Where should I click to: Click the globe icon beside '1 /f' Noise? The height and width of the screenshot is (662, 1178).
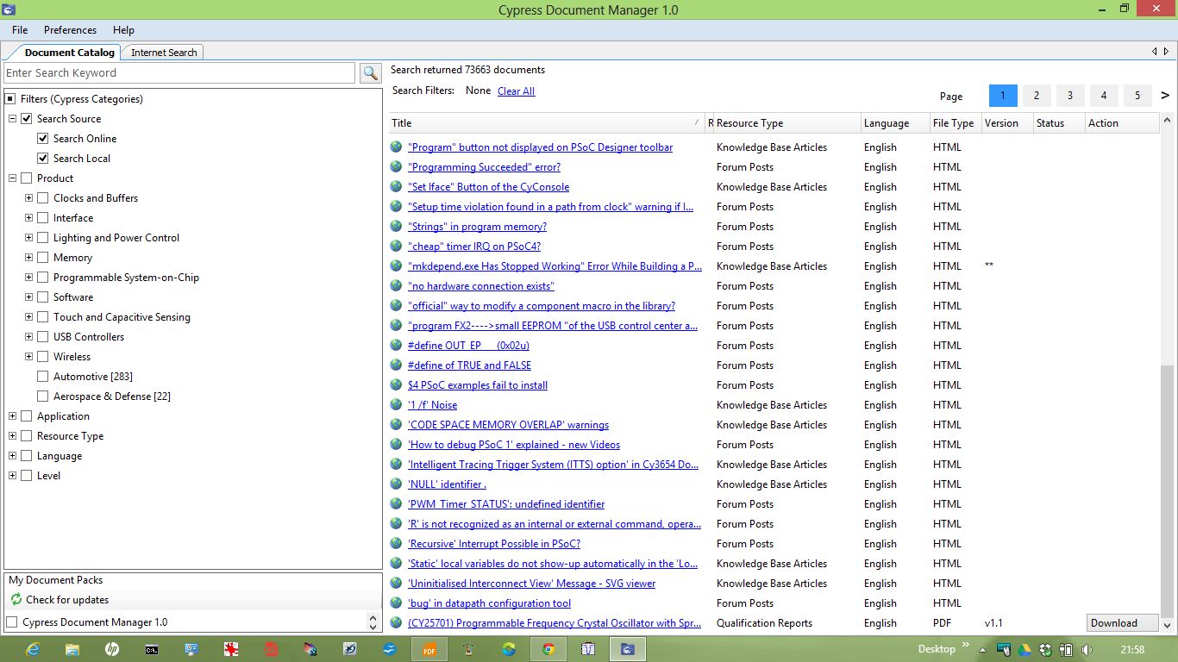(x=396, y=404)
